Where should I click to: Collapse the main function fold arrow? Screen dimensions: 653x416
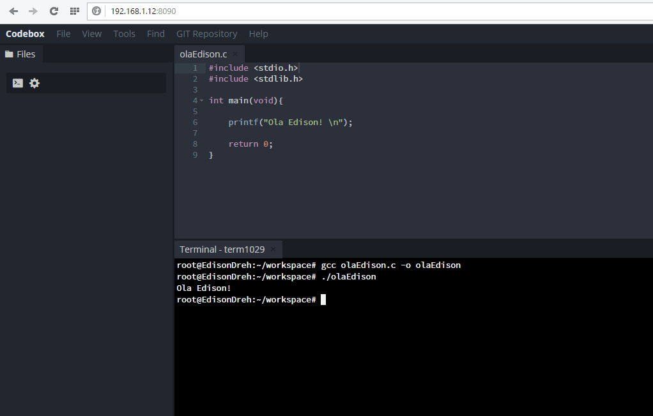pos(202,101)
